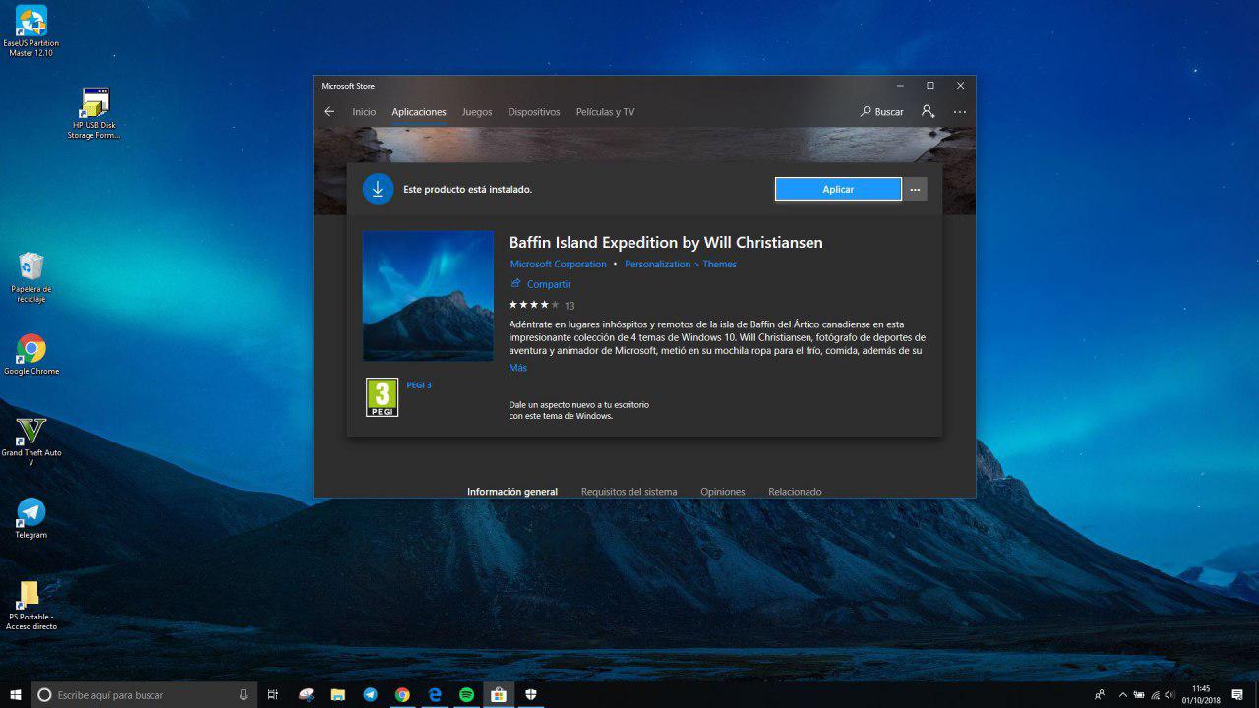Click the download arrow circle icon
This screenshot has width=1259, height=708.
378,189
